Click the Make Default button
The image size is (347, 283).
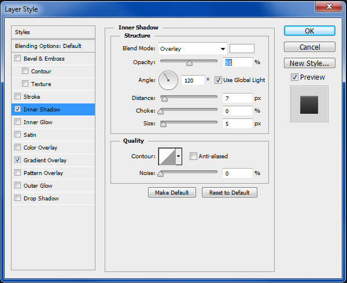[172, 192]
